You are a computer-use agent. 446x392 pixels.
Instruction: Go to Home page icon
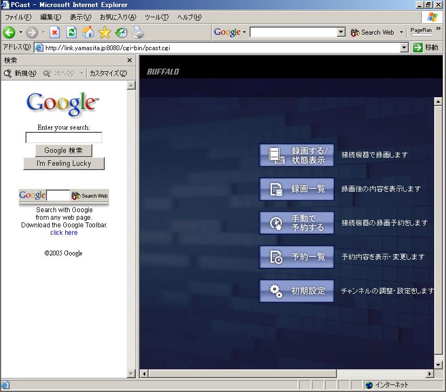pyautogui.click(x=88, y=32)
